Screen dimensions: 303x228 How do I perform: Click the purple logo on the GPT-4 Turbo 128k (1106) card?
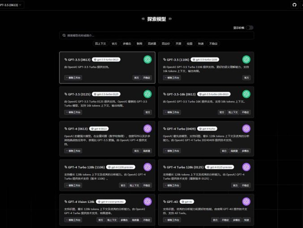147,167
